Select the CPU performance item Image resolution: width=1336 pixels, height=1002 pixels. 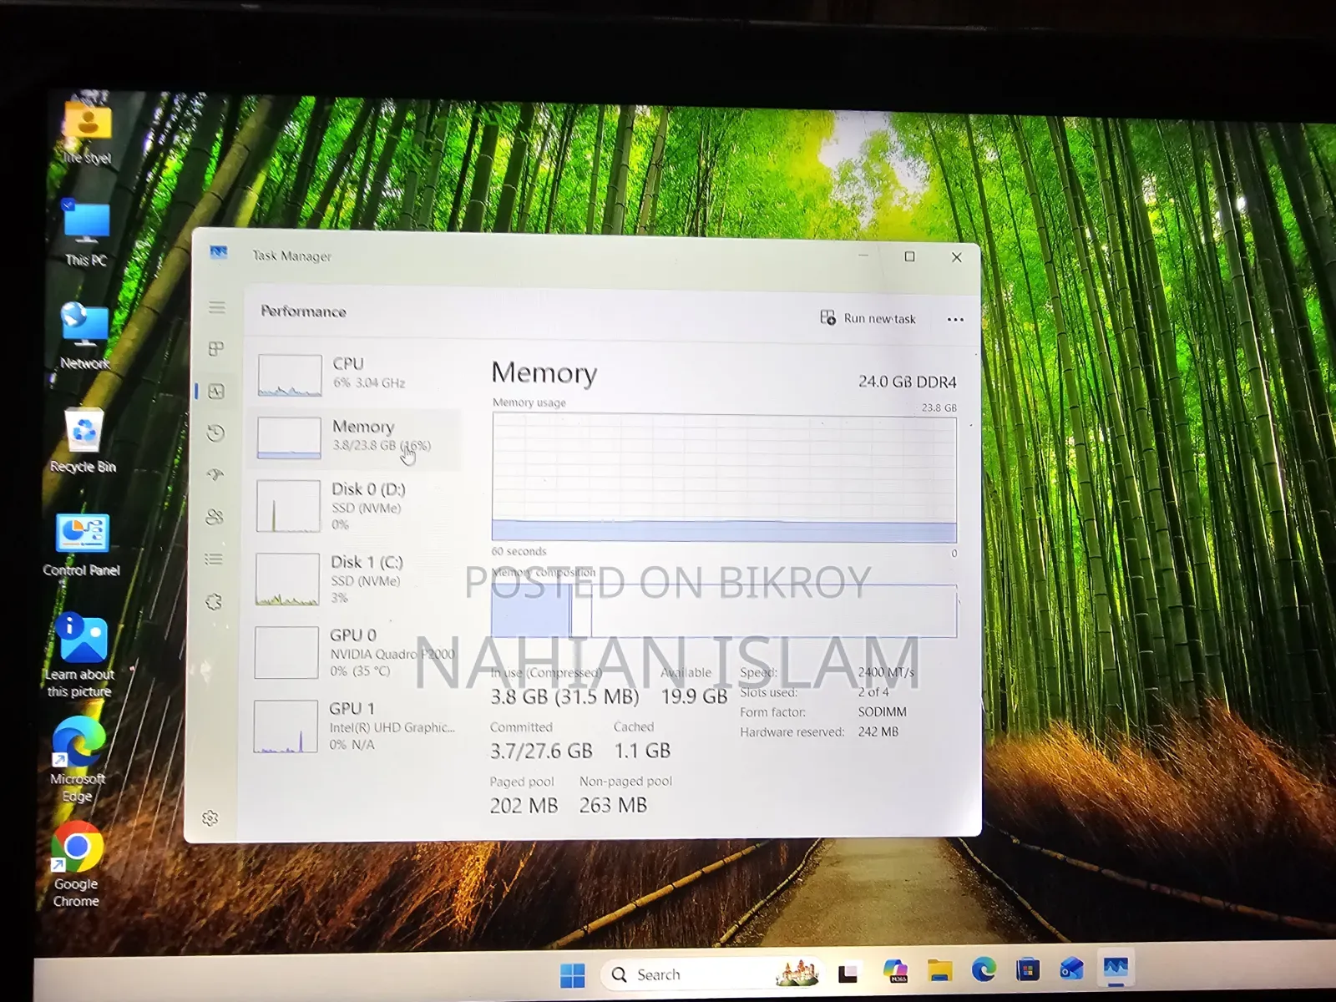(355, 373)
